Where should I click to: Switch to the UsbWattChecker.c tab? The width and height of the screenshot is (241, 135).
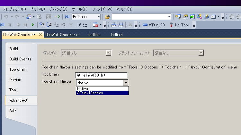62,35
